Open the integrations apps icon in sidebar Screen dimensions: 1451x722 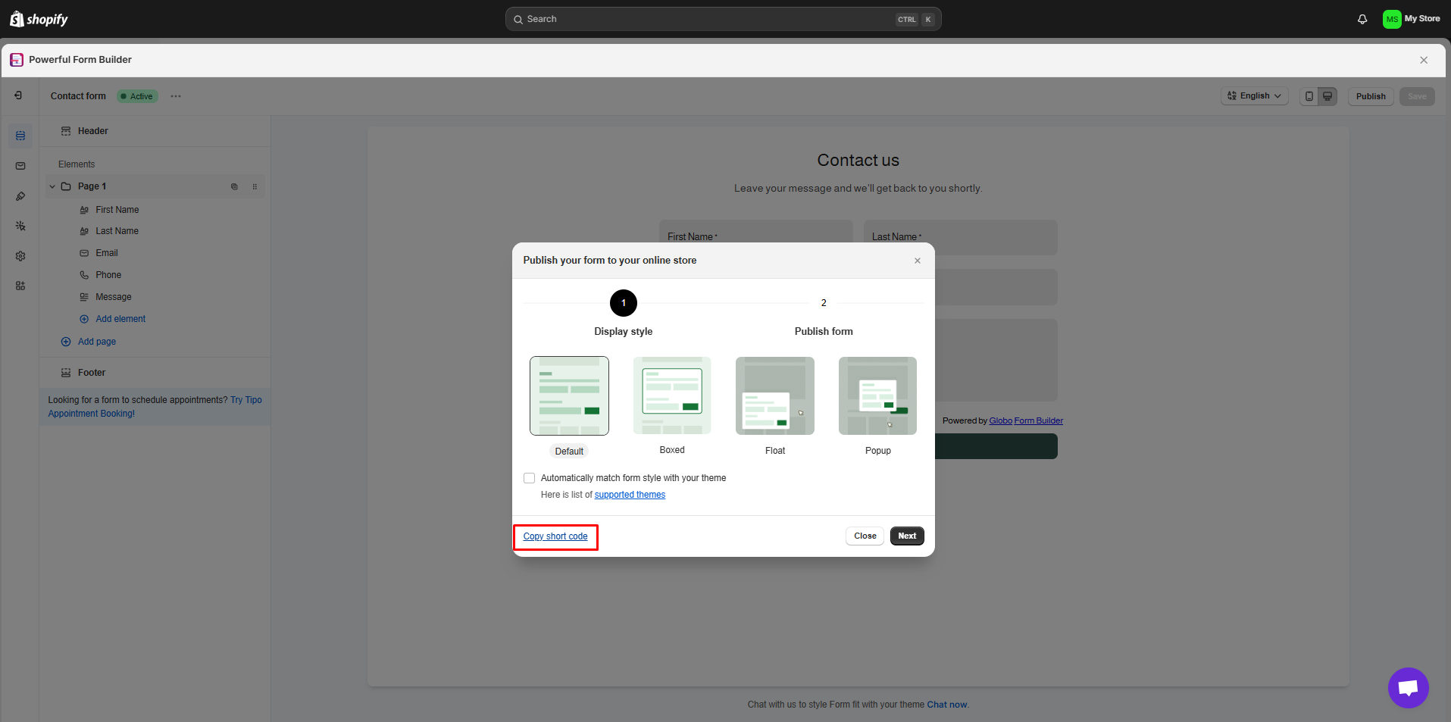coord(20,286)
